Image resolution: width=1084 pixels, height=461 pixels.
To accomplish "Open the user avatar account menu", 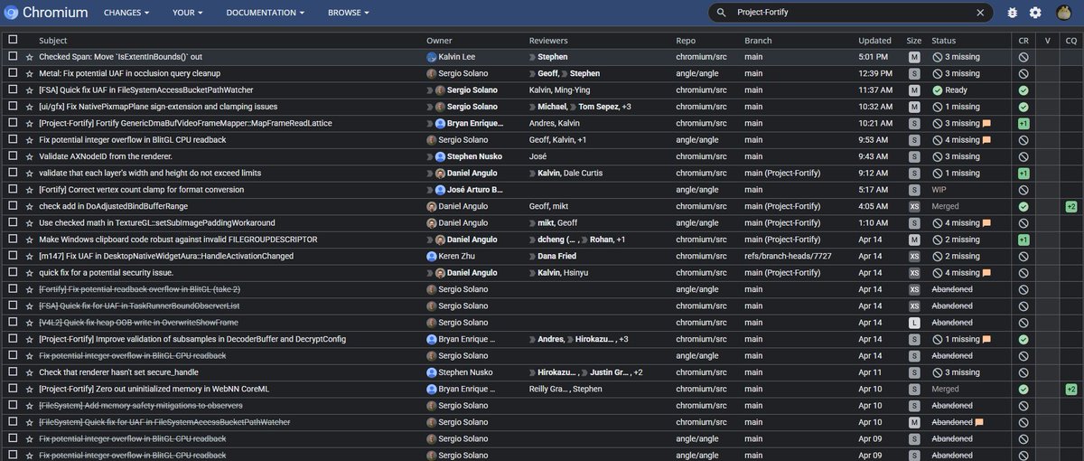I will [x=1063, y=13].
